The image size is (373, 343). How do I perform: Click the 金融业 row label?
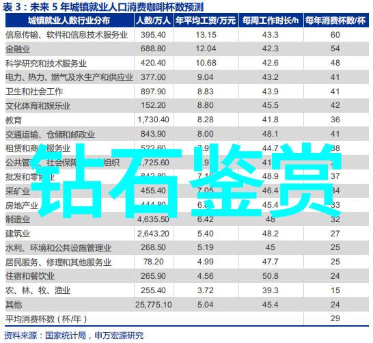[x=18, y=49]
